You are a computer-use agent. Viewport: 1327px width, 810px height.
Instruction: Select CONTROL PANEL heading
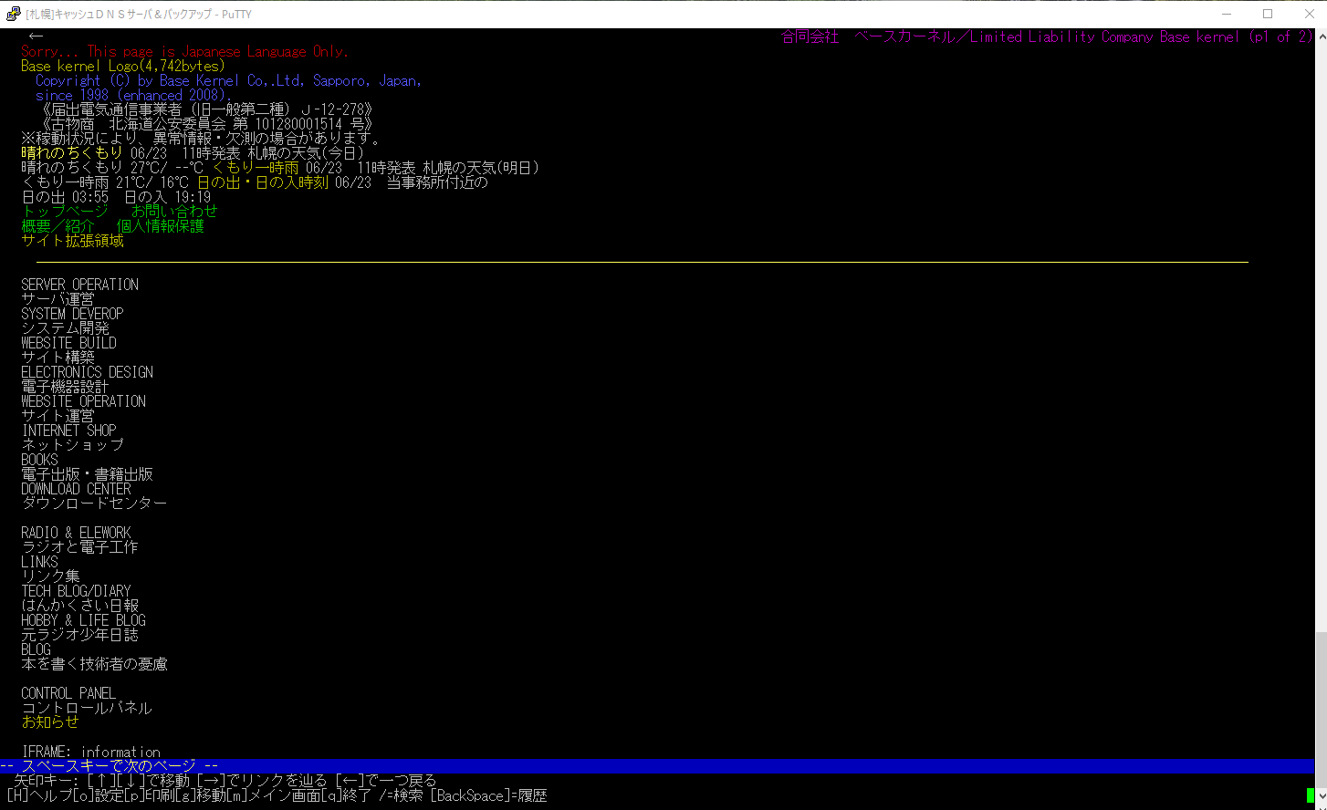click(68, 693)
